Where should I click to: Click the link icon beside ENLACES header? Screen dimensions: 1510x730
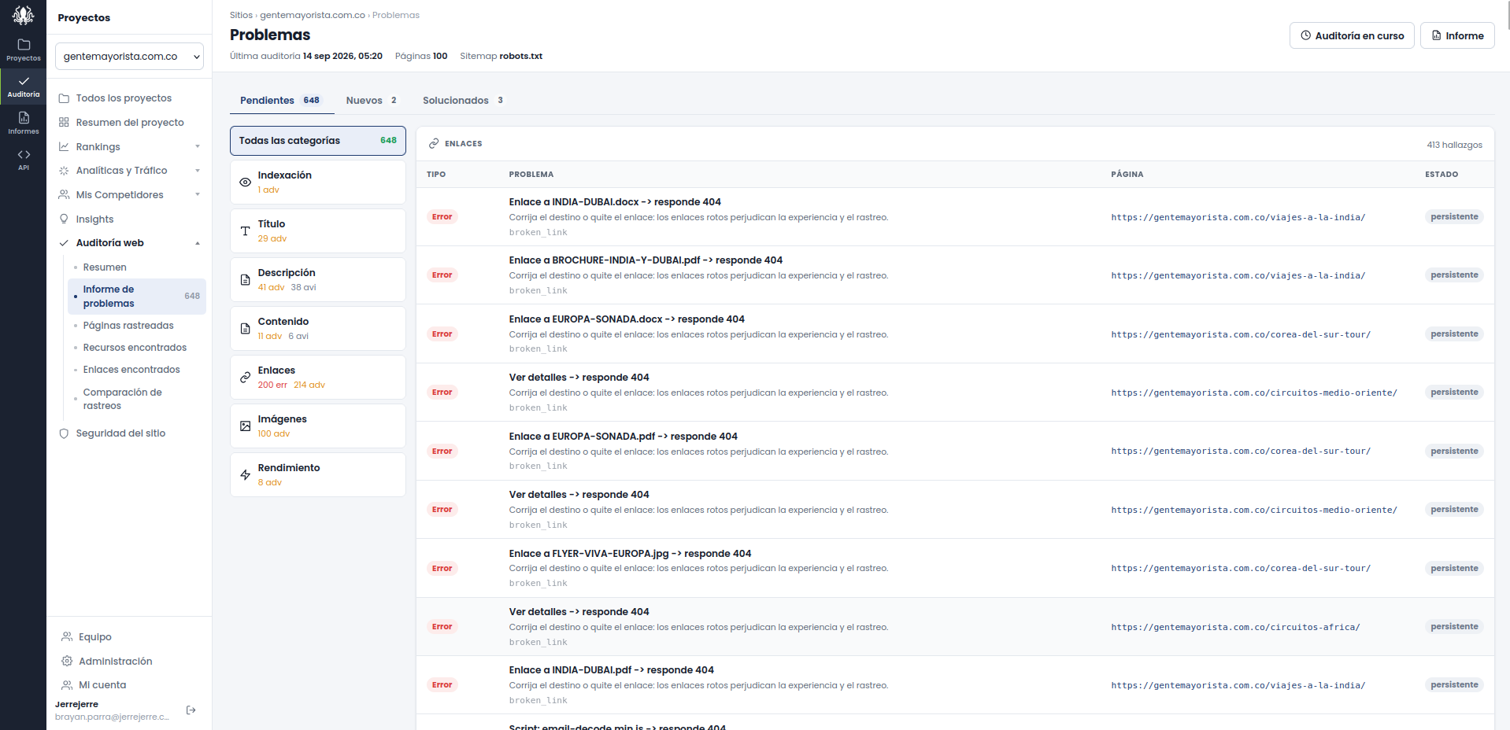pos(434,144)
